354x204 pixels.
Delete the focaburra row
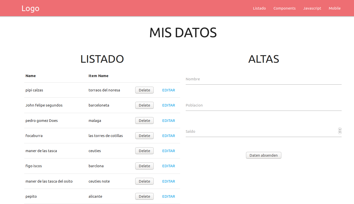coord(144,136)
